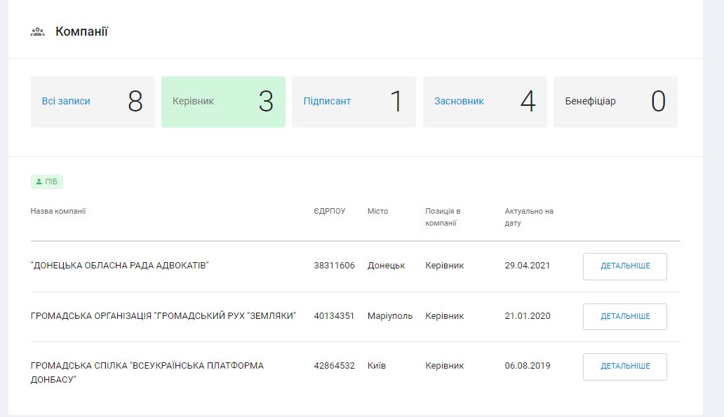Click the Актуально на дату column header

529,217
